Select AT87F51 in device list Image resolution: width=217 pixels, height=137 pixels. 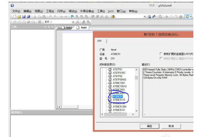point(118,69)
